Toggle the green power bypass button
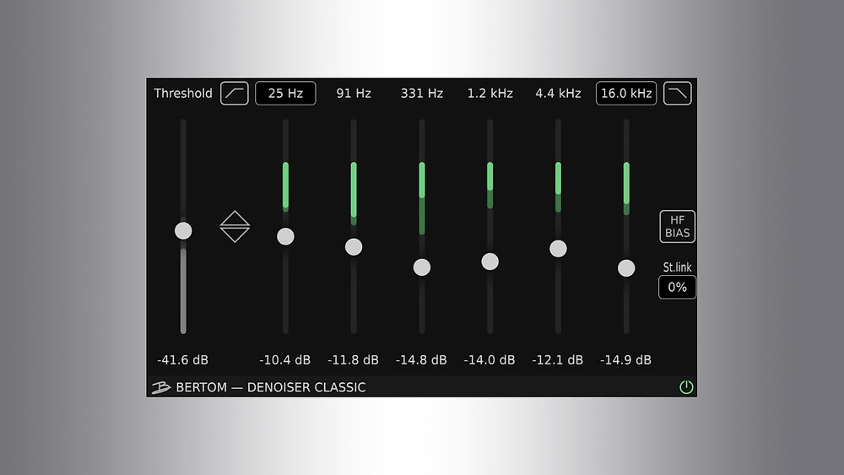Screen dimensions: 844x475 [686, 386]
